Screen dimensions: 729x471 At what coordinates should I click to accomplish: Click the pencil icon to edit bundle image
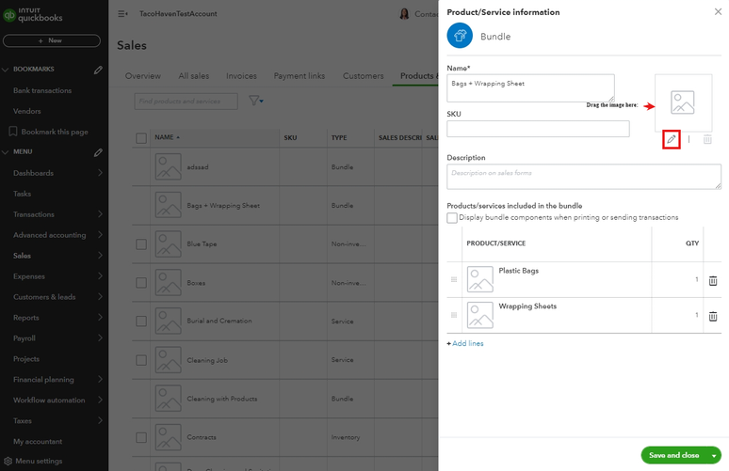coord(671,139)
